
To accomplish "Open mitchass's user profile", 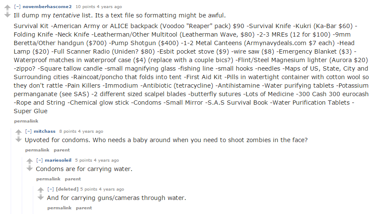I will [44, 131].
